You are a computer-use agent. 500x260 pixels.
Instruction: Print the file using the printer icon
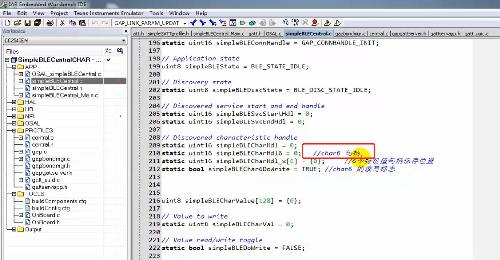(x=50, y=23)
